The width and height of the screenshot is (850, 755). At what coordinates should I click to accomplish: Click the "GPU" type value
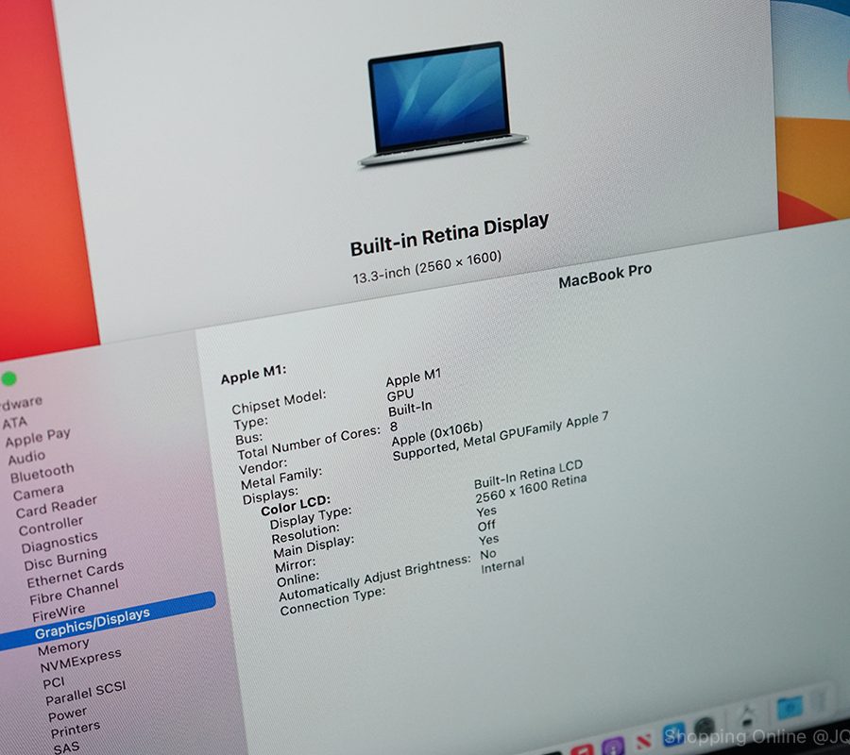(400, 395)
